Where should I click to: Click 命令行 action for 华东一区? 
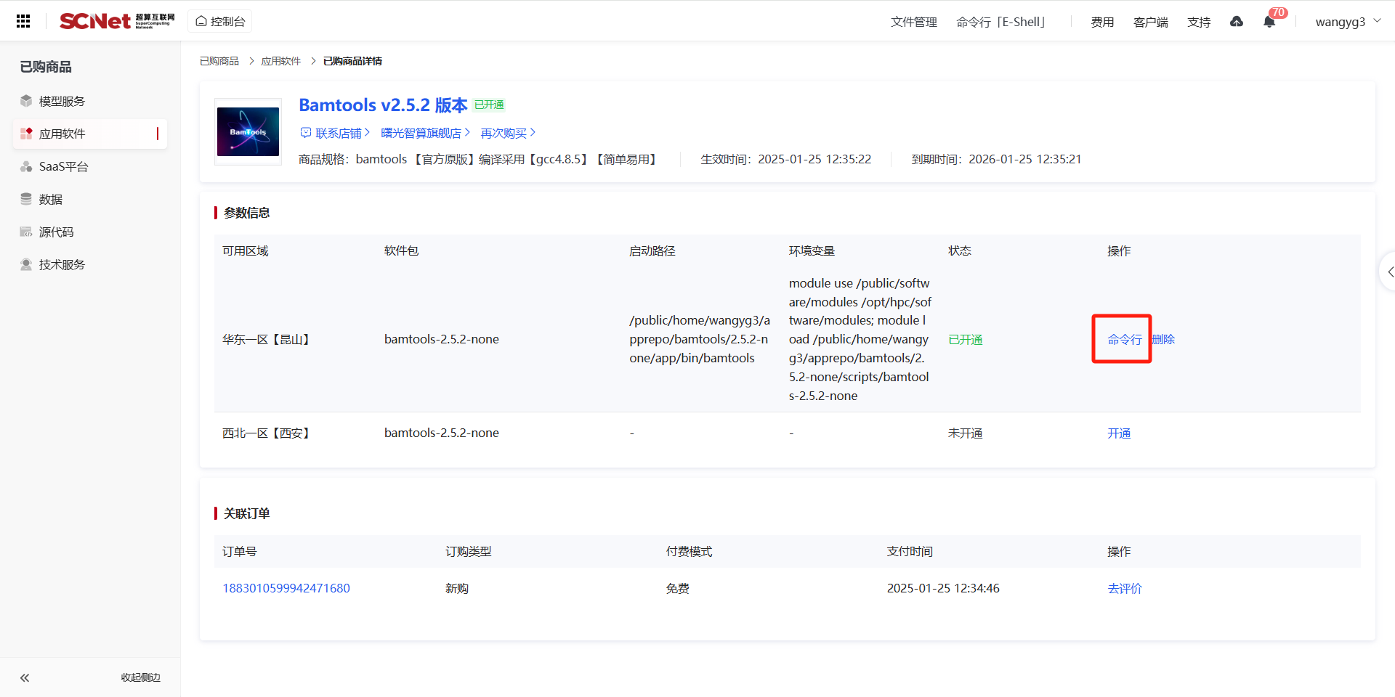[1124, 339]
